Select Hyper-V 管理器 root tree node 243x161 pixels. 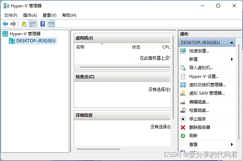click(x=25, y=34)
